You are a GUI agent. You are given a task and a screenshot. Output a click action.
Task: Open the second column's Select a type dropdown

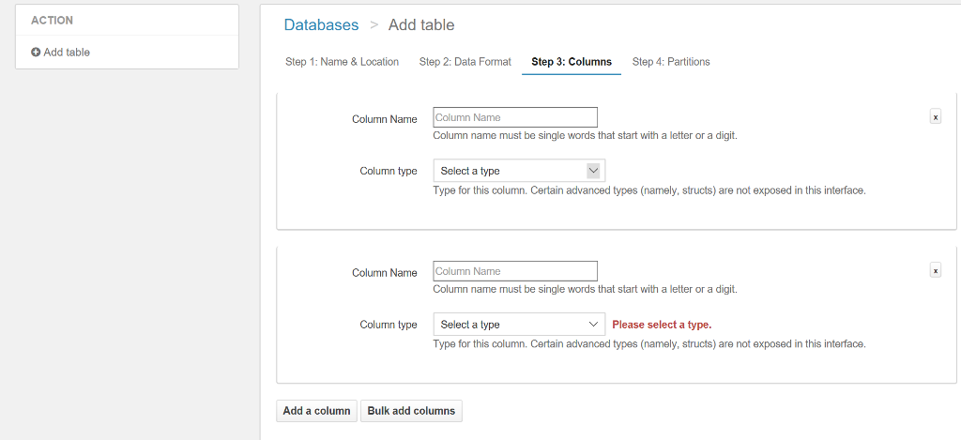(518, 325)
